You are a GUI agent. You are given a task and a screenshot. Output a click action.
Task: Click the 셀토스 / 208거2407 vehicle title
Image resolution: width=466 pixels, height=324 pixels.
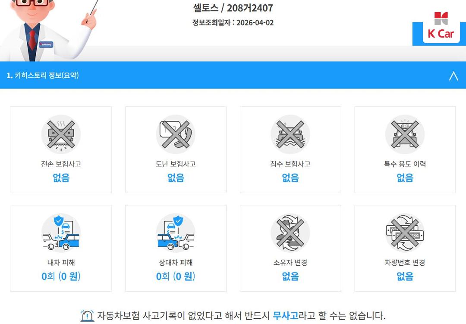(x=233, y=8)
